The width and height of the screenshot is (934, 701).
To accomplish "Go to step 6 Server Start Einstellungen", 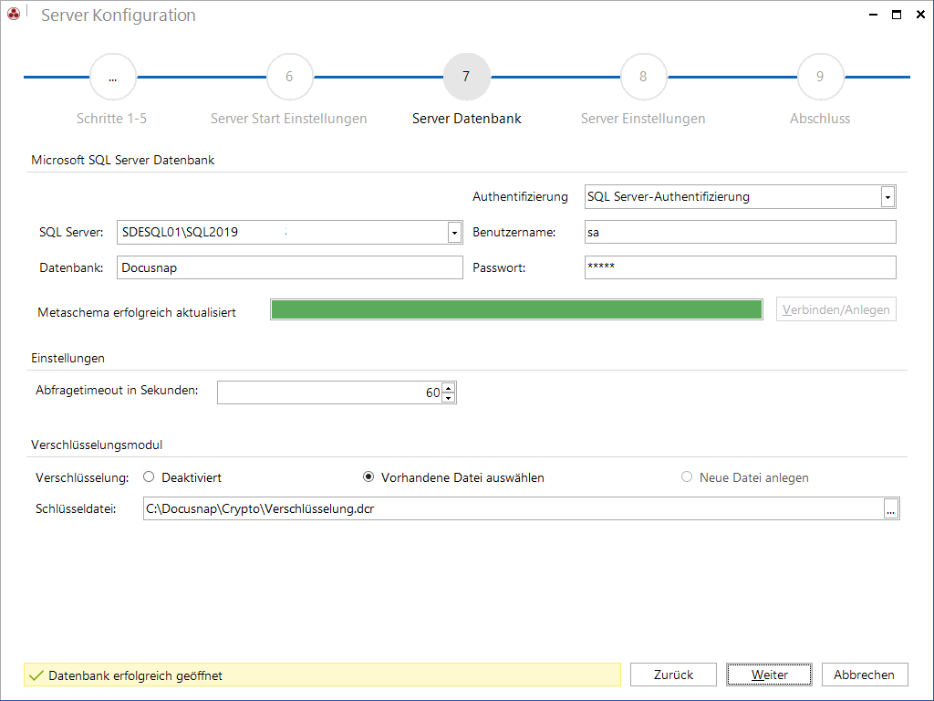I will [289, 77].
